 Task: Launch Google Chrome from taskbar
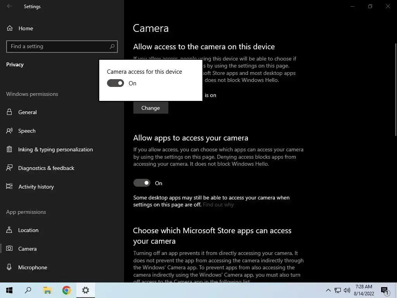coord(67,290)
